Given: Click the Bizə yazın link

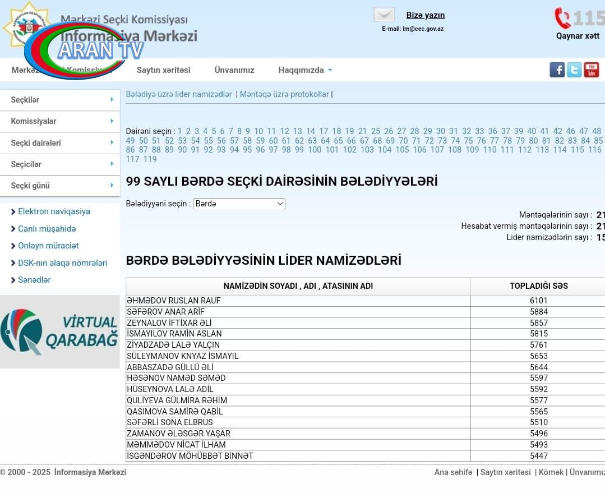Looking at the screenshot, I should [x=425, y=15].
